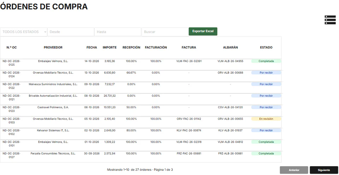339x175 pixels.
Task: Click invoice ORV-FAC-26-01142
Action: click(x=189, y=119)
